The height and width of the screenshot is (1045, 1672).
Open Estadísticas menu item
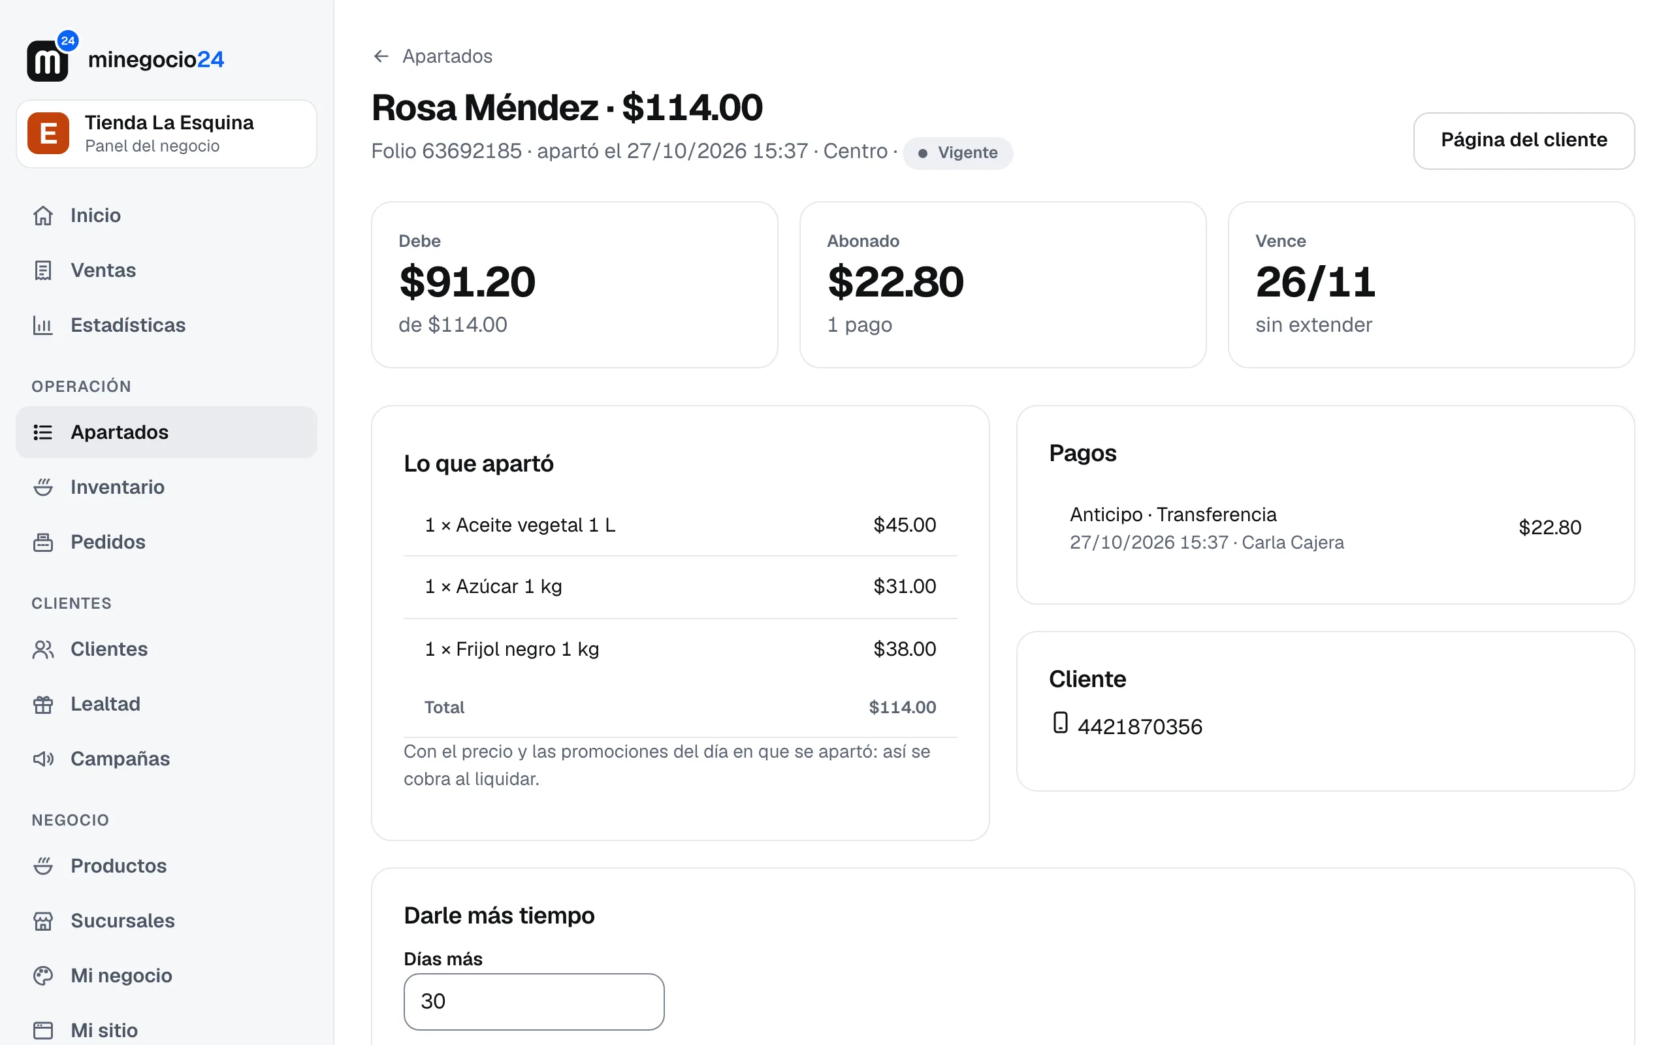tap(167, 325)
